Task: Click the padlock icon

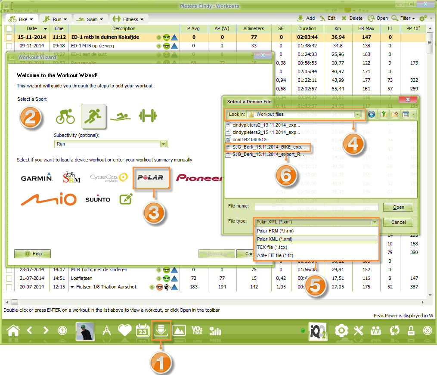Action: [x=411, y=331]
